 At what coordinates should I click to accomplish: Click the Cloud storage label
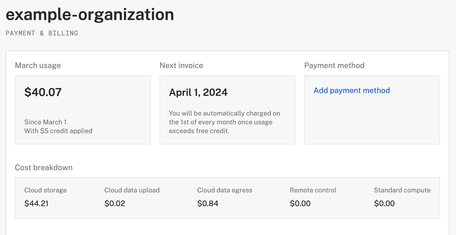click(x=46, y=190)
